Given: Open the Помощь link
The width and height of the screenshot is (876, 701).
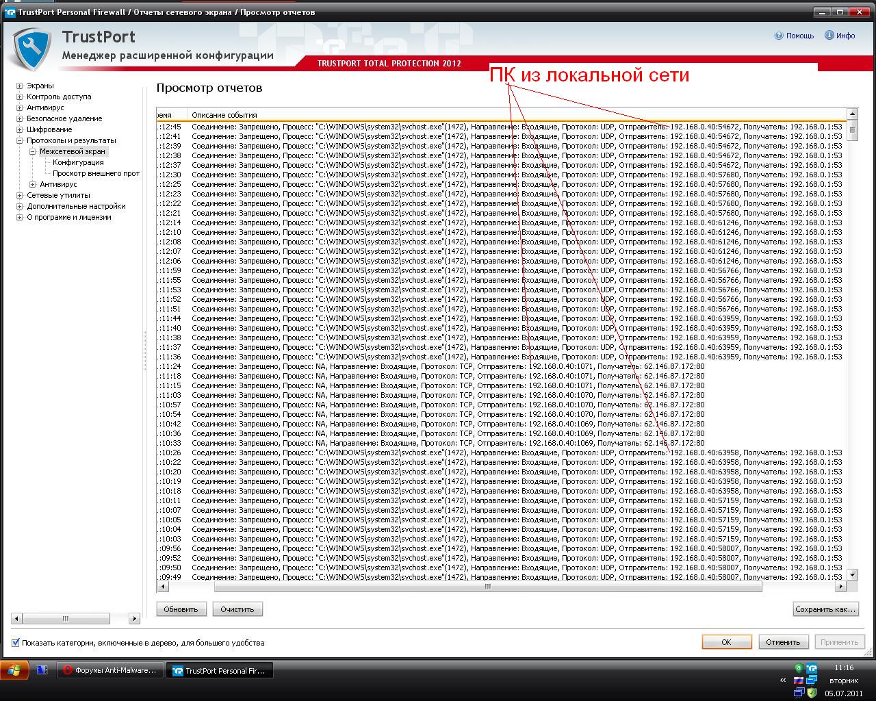Looking at the screenshot, I should (x=799, y=36).
